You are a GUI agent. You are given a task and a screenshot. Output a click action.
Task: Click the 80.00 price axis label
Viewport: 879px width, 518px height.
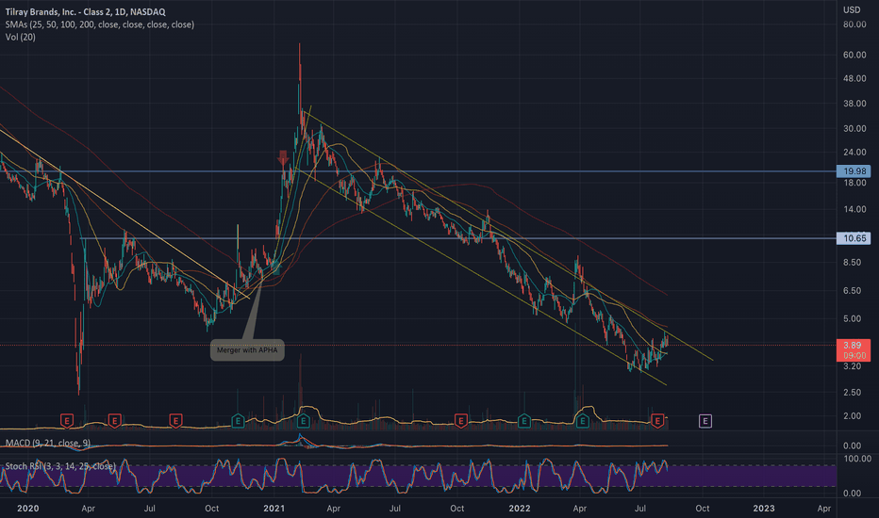click(x=854, y=24)
